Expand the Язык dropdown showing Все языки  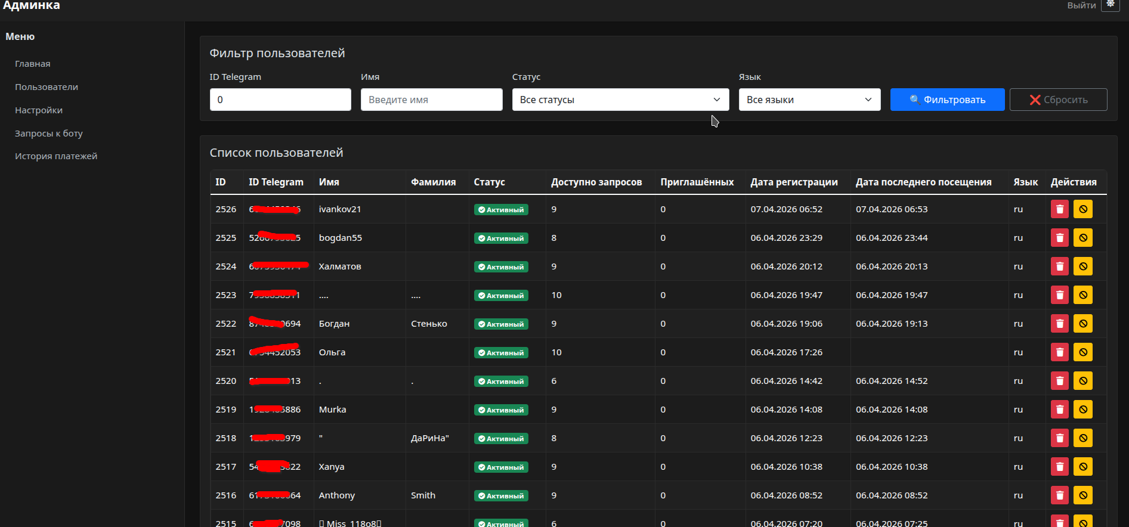(x=809, y=100)
